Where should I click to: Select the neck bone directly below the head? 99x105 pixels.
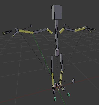click(57, 22)
